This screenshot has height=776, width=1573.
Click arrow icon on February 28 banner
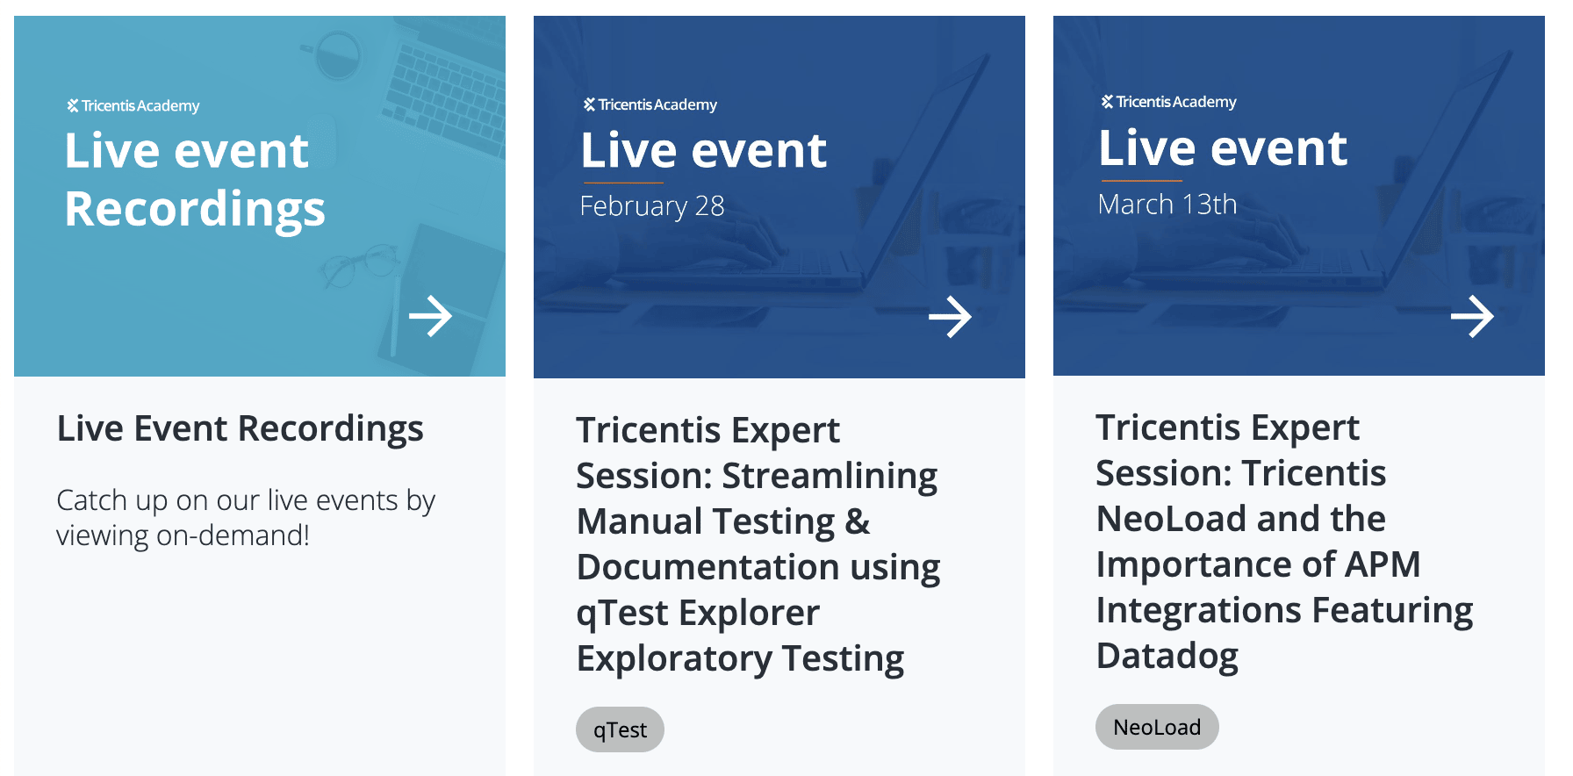(x=950, y=316)
